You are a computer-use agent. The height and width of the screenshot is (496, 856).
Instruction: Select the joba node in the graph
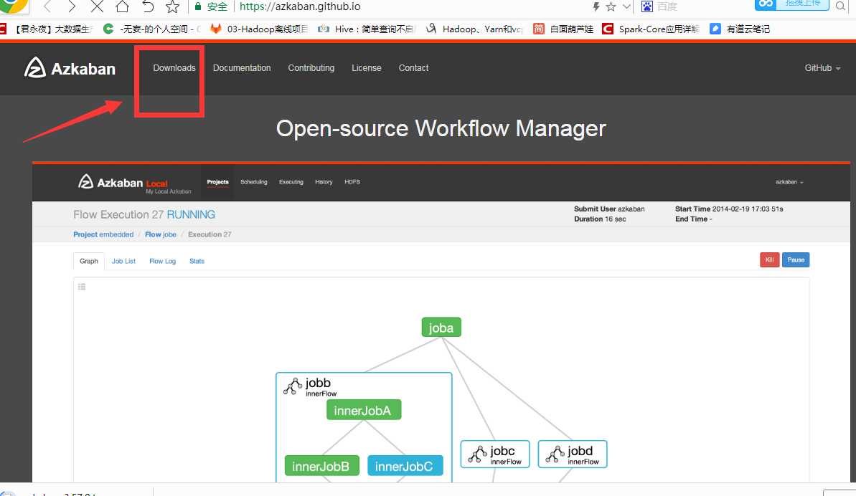441,328
